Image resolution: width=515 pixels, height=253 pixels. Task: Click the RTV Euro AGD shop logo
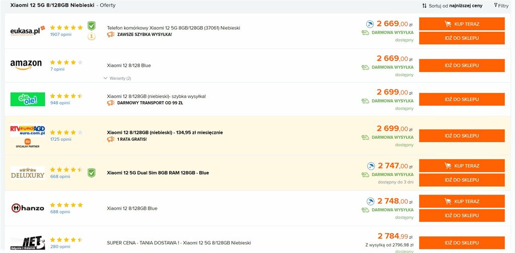(28, 131)
